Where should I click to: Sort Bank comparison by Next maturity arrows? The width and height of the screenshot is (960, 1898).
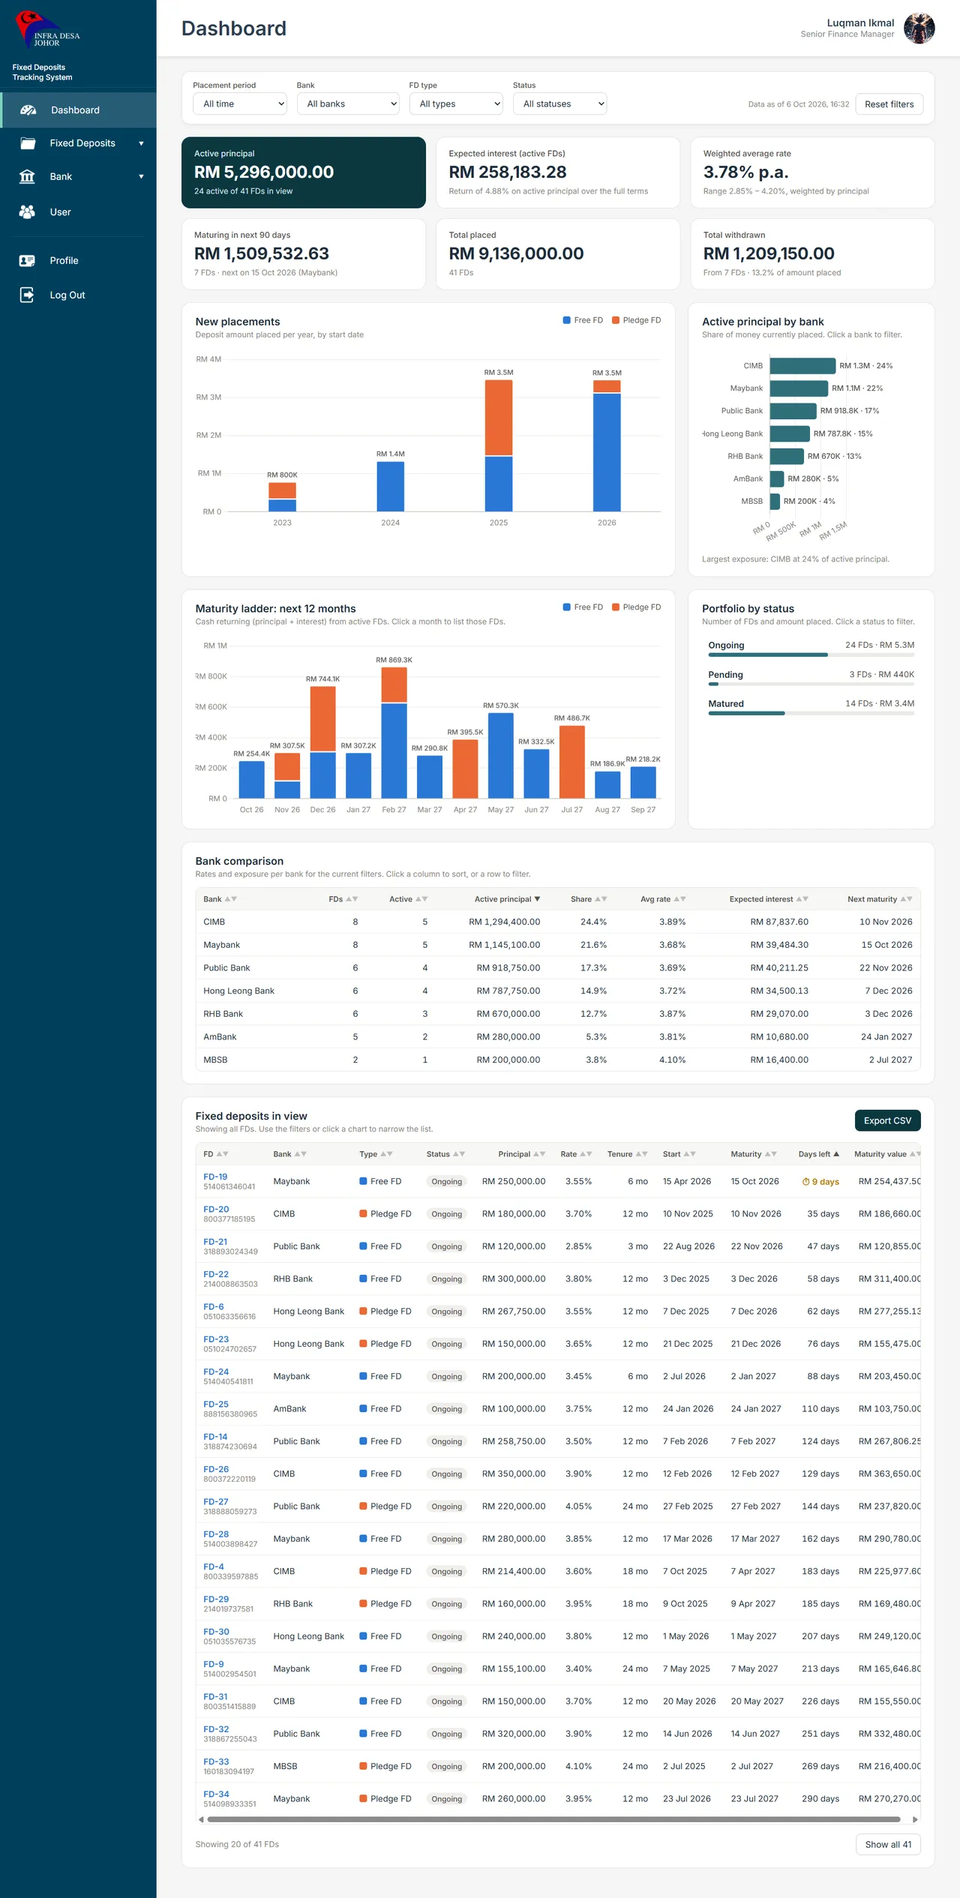click(906, 899)
